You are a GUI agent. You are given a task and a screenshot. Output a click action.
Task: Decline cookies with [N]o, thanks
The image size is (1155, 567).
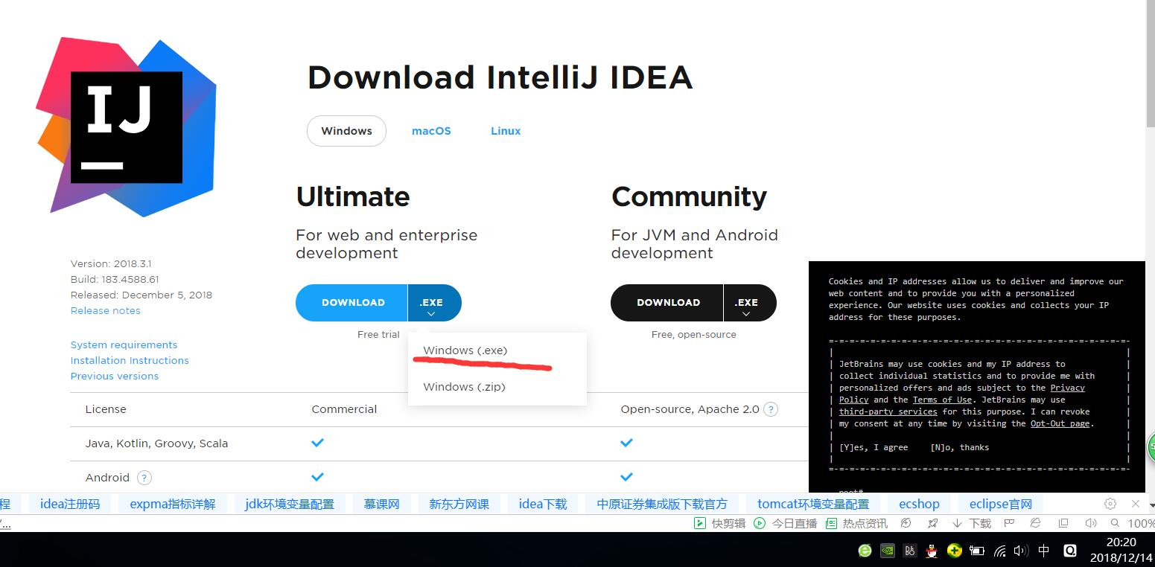(960, 447)
